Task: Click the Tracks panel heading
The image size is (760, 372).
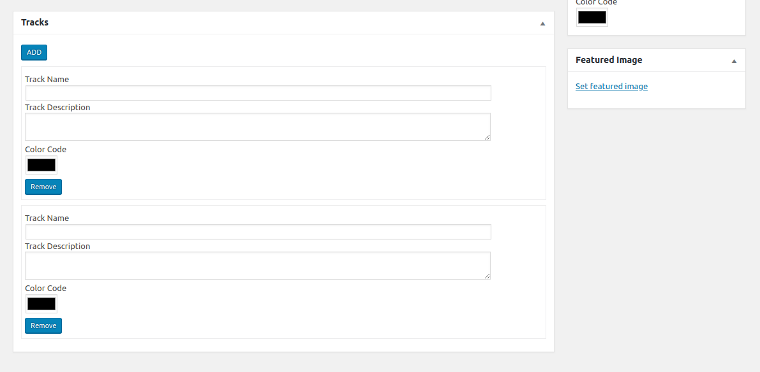Action: (35, 22)
